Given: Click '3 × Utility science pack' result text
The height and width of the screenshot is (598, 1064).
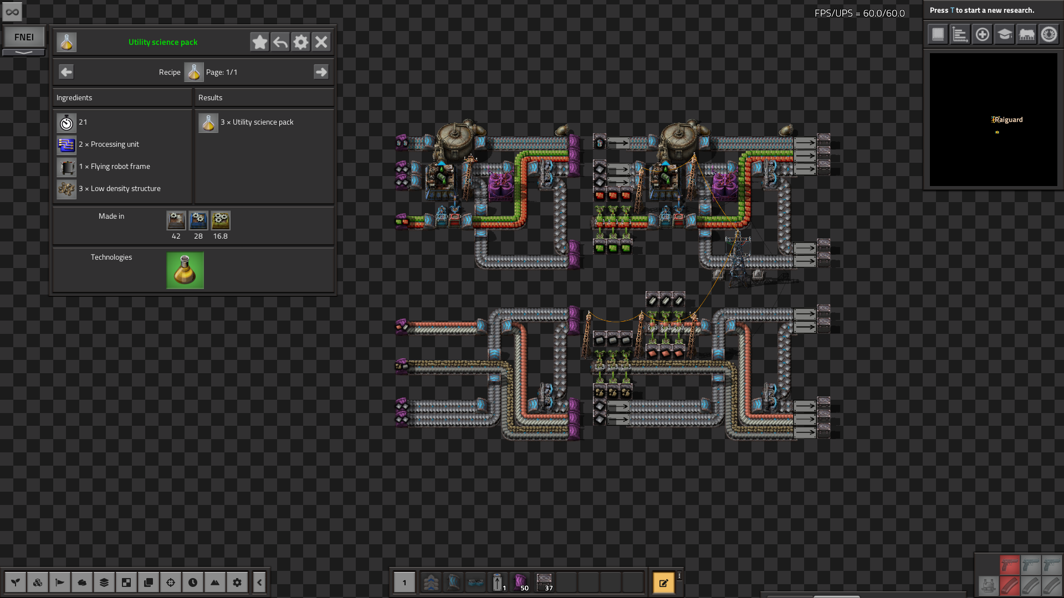Looking at the screenshot, I should pyautogui.click(x=257, y=122).
